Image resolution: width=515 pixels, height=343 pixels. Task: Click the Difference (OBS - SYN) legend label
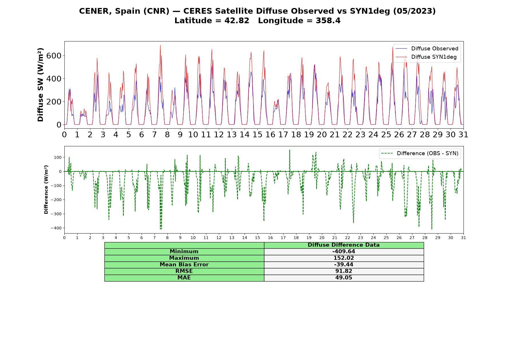[x=427, y=153]
